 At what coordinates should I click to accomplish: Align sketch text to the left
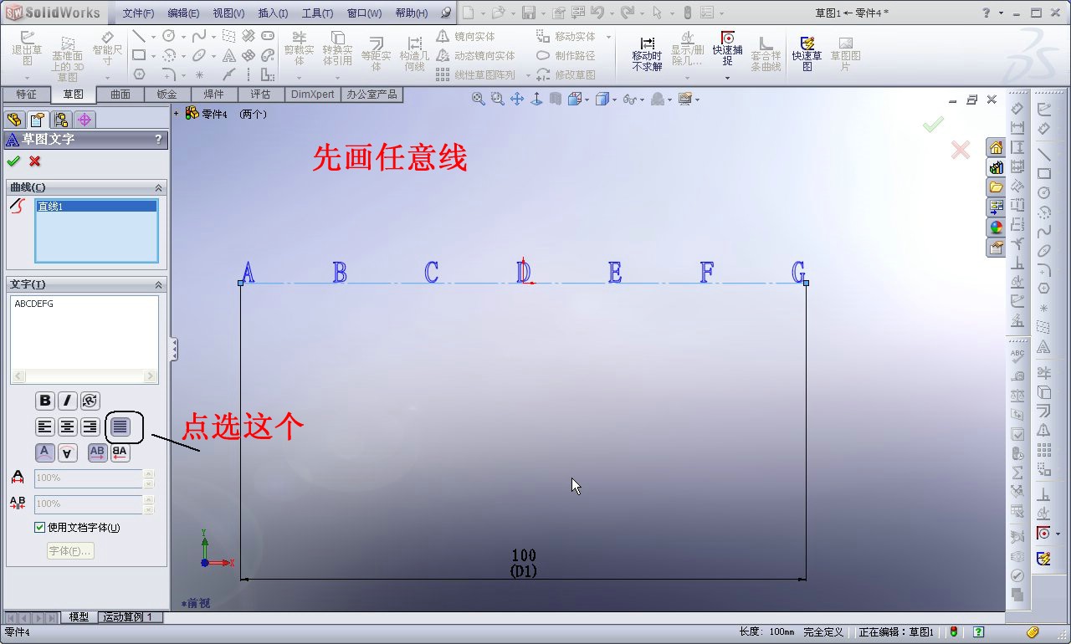(45, 427)
